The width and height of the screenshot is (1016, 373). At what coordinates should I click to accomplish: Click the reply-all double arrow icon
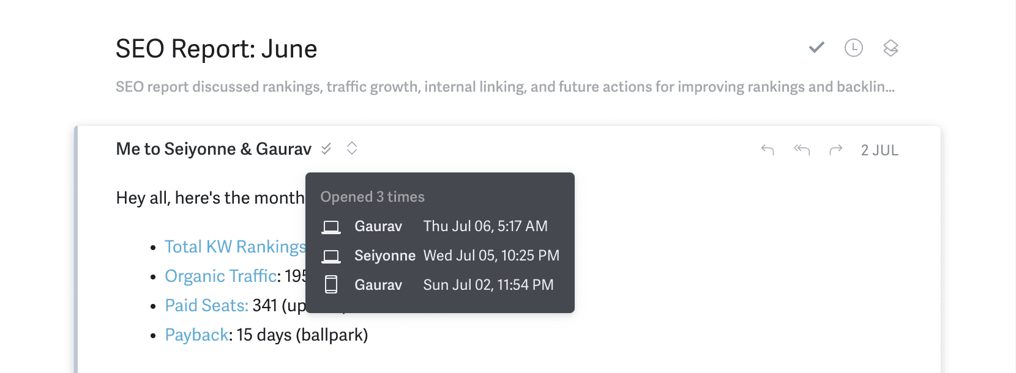pyautogui.click(x=802, y=150)
